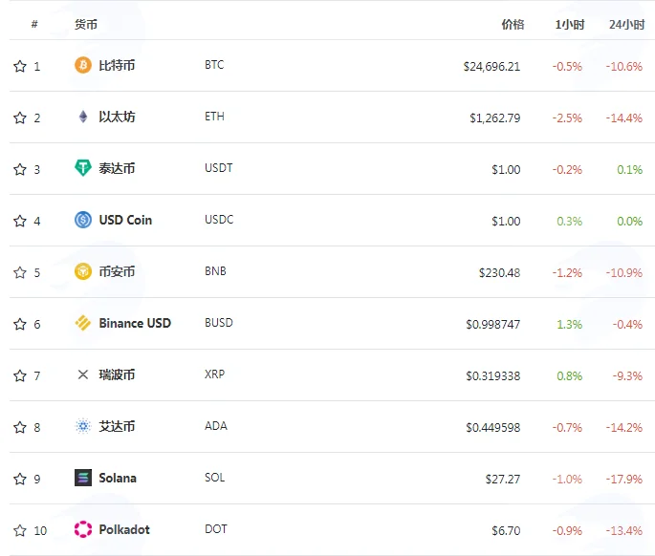Click the XRP cross logo icon
Viewport: 655px width, 556px height.
click(x=83, y=374)
